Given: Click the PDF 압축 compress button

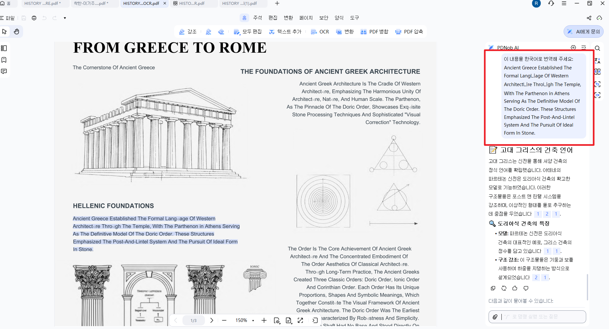Looking at the screenshot, I should [x=409, y=31].
